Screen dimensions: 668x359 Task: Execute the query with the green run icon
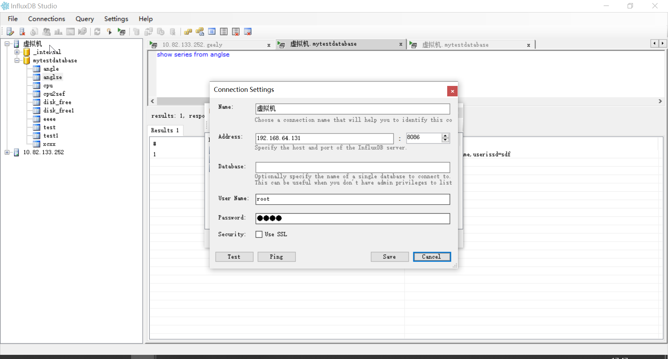[122, 31]
